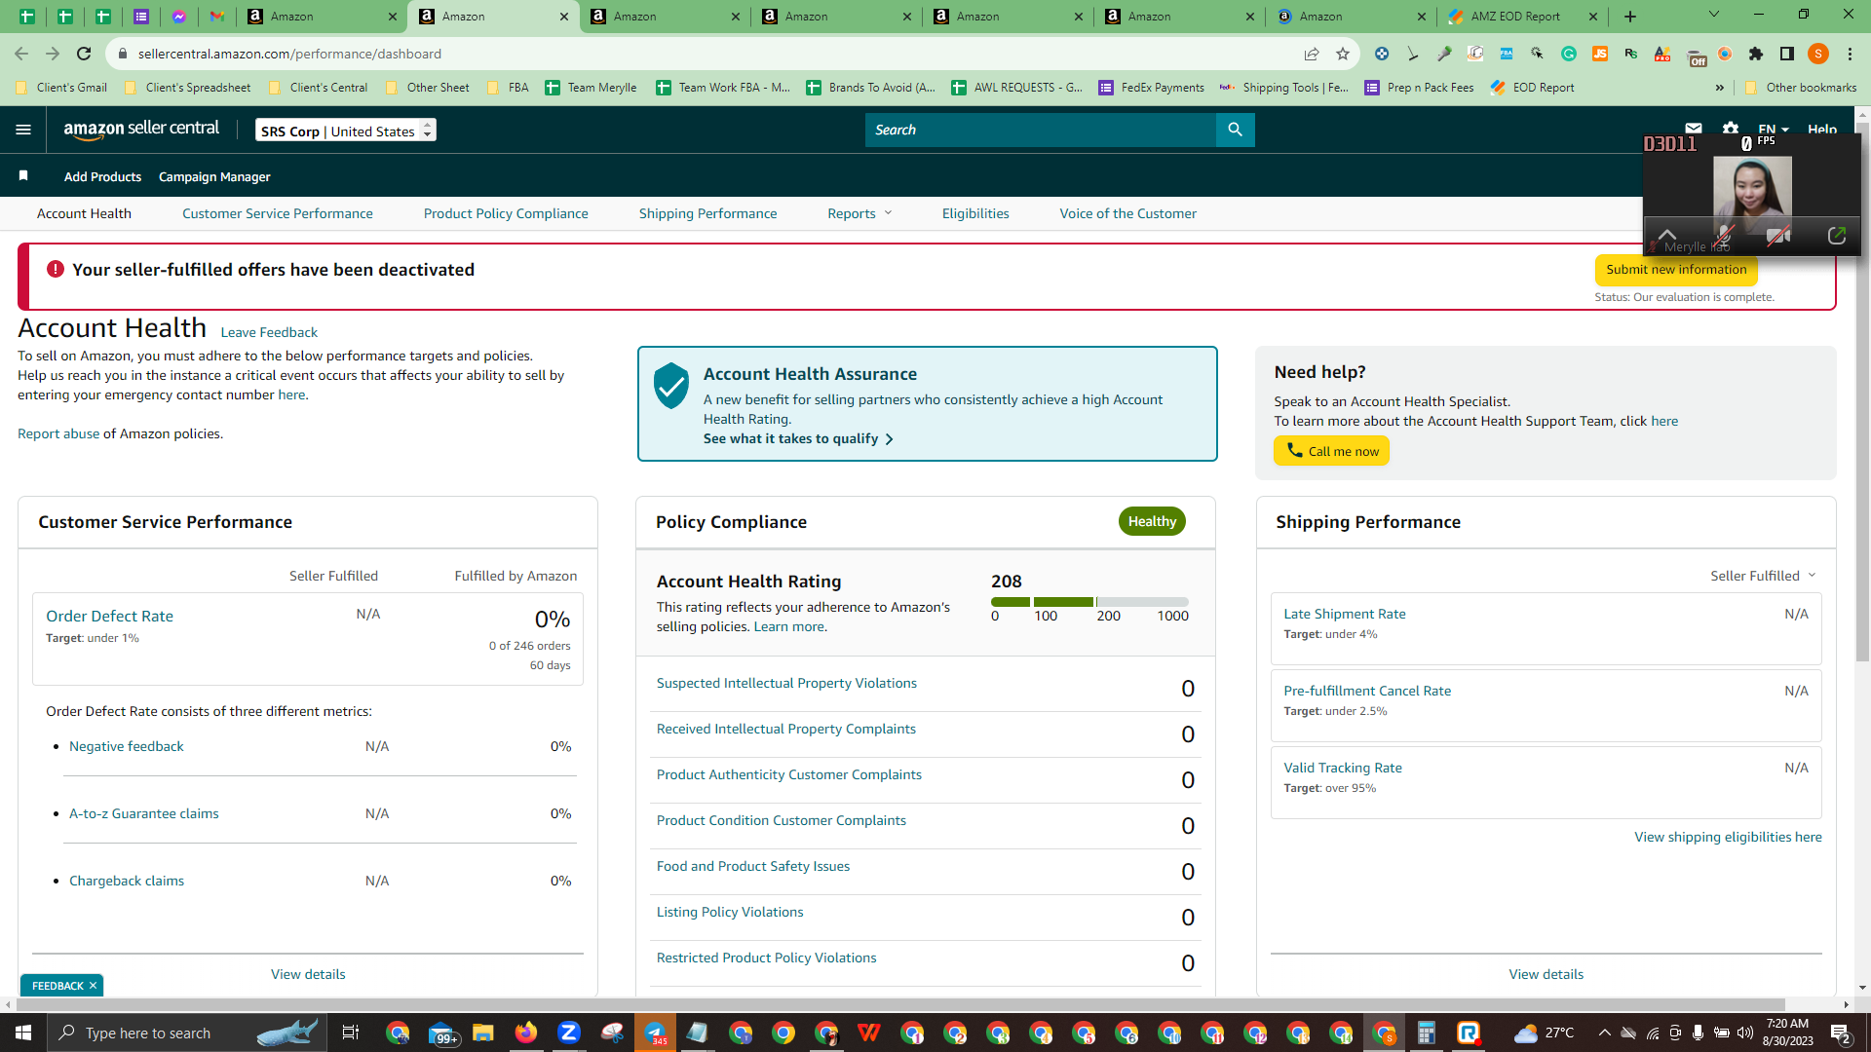Open the Account Health tab
The height and width of the screenshot is (1052, 1871).
[84, 213]
